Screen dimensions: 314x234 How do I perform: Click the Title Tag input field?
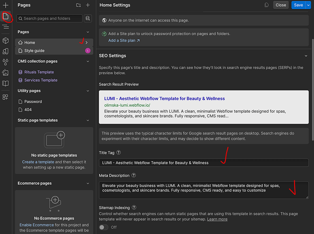204,163
